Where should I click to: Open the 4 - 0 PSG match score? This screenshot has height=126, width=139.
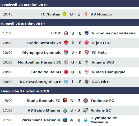[x=75, y=120]
